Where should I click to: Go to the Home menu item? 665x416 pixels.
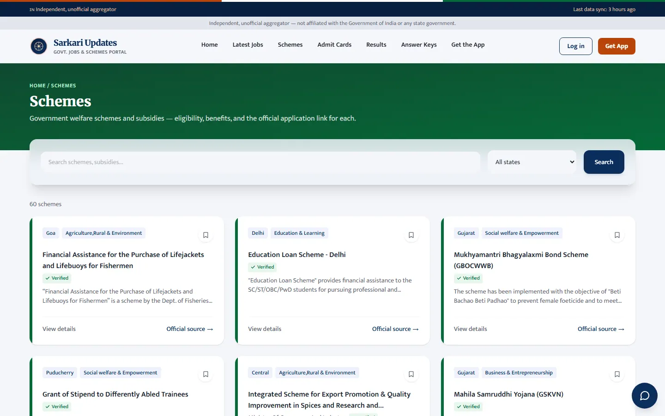click(210, 45)
